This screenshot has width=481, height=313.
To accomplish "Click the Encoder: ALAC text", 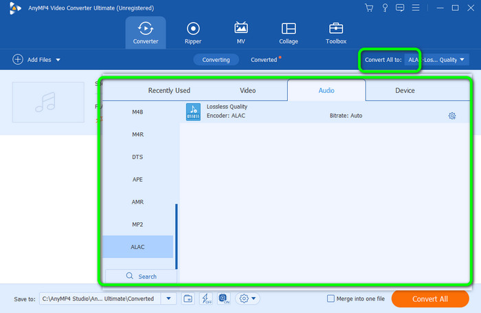I will tap(226, 116).
